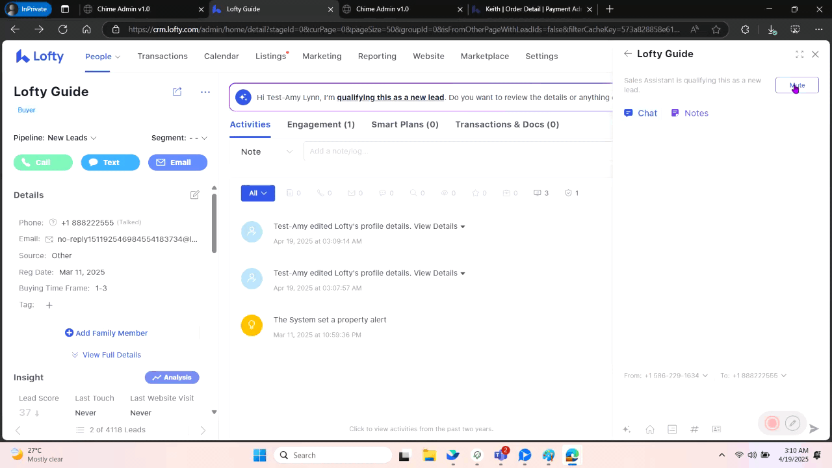Go back in Lofty Guide panel
This screenshot has width=832, height=468.
(627, 54)
